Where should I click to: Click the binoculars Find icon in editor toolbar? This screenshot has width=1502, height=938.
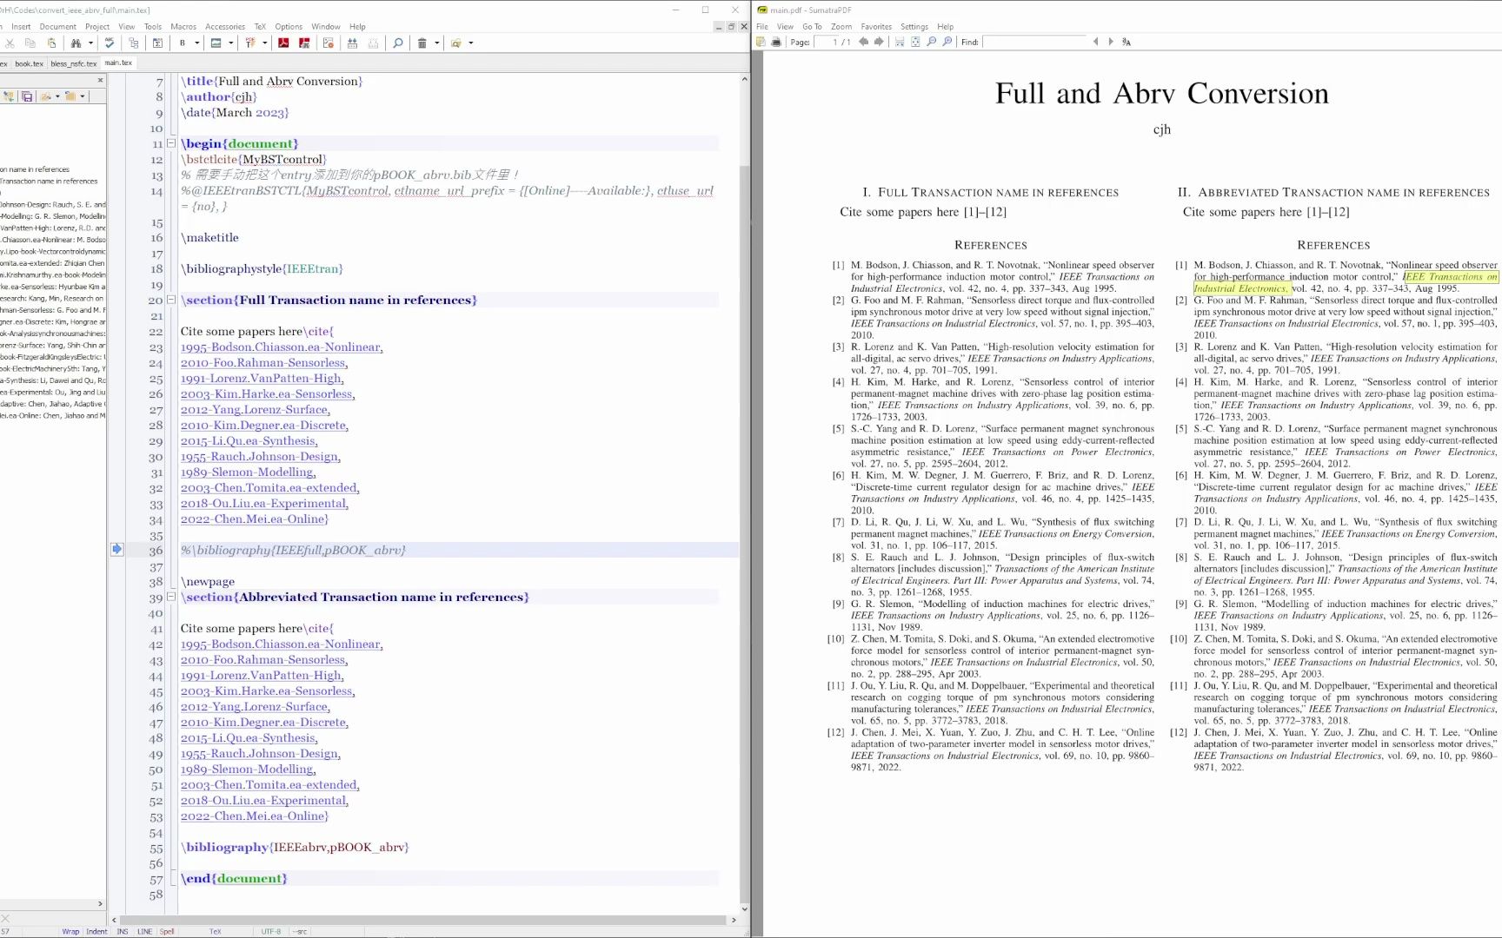click(x=76, y=43)
